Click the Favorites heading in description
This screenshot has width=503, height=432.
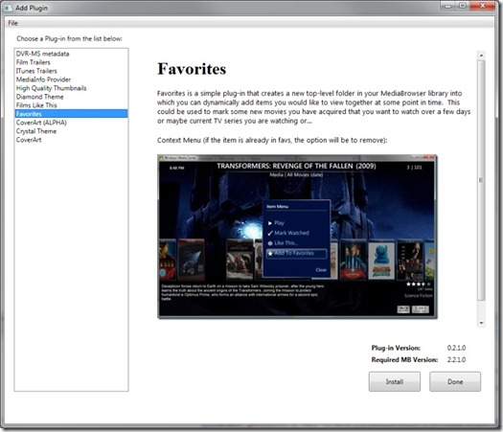pyautogui.click(x=192, y=69)
